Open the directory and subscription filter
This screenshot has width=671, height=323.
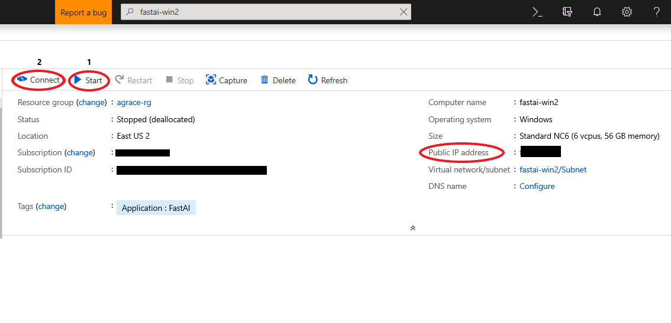click(x=567, y=12)
